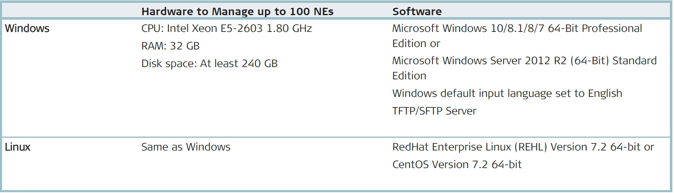The height and width of the screenshot is (193, 674).
Task: Click the Software column header
Action: (417, 11)
